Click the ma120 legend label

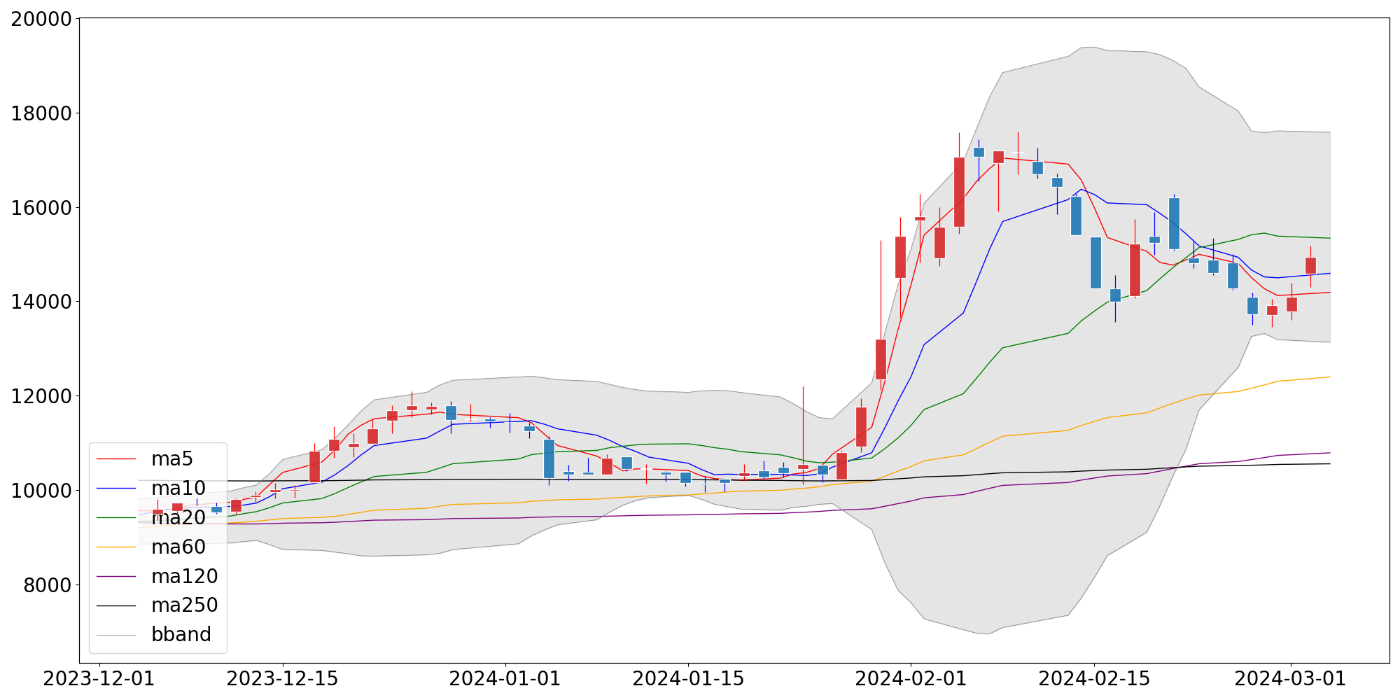click(185, 576)
